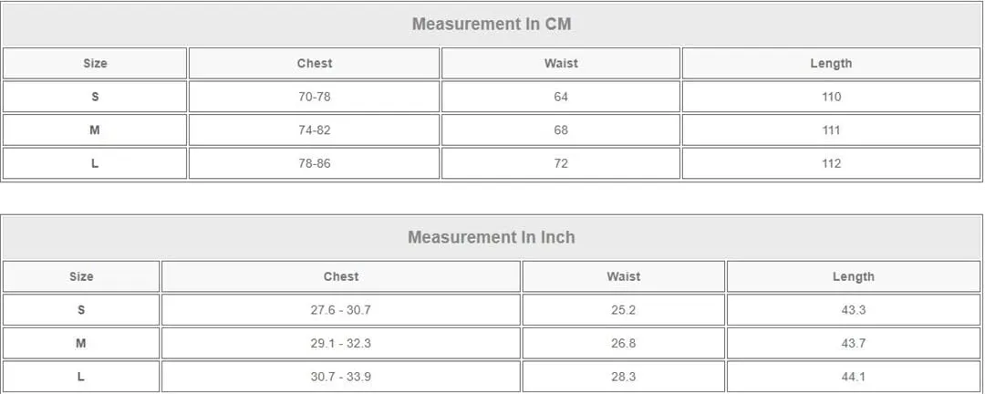Click the waist value 26.8 cell
Viewport: 985px width, 394px height.
point(624,343)
